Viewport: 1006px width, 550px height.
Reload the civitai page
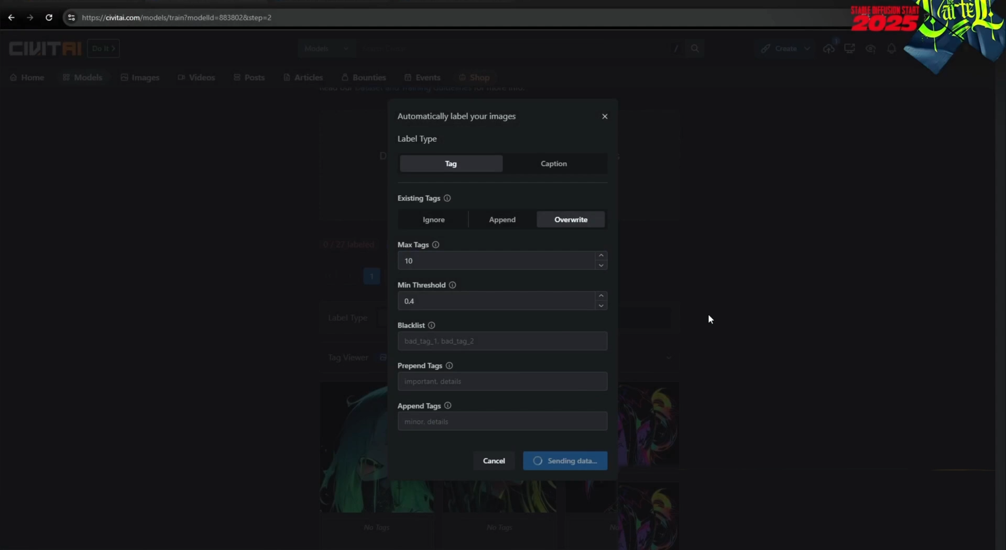(x=49, y=17)
